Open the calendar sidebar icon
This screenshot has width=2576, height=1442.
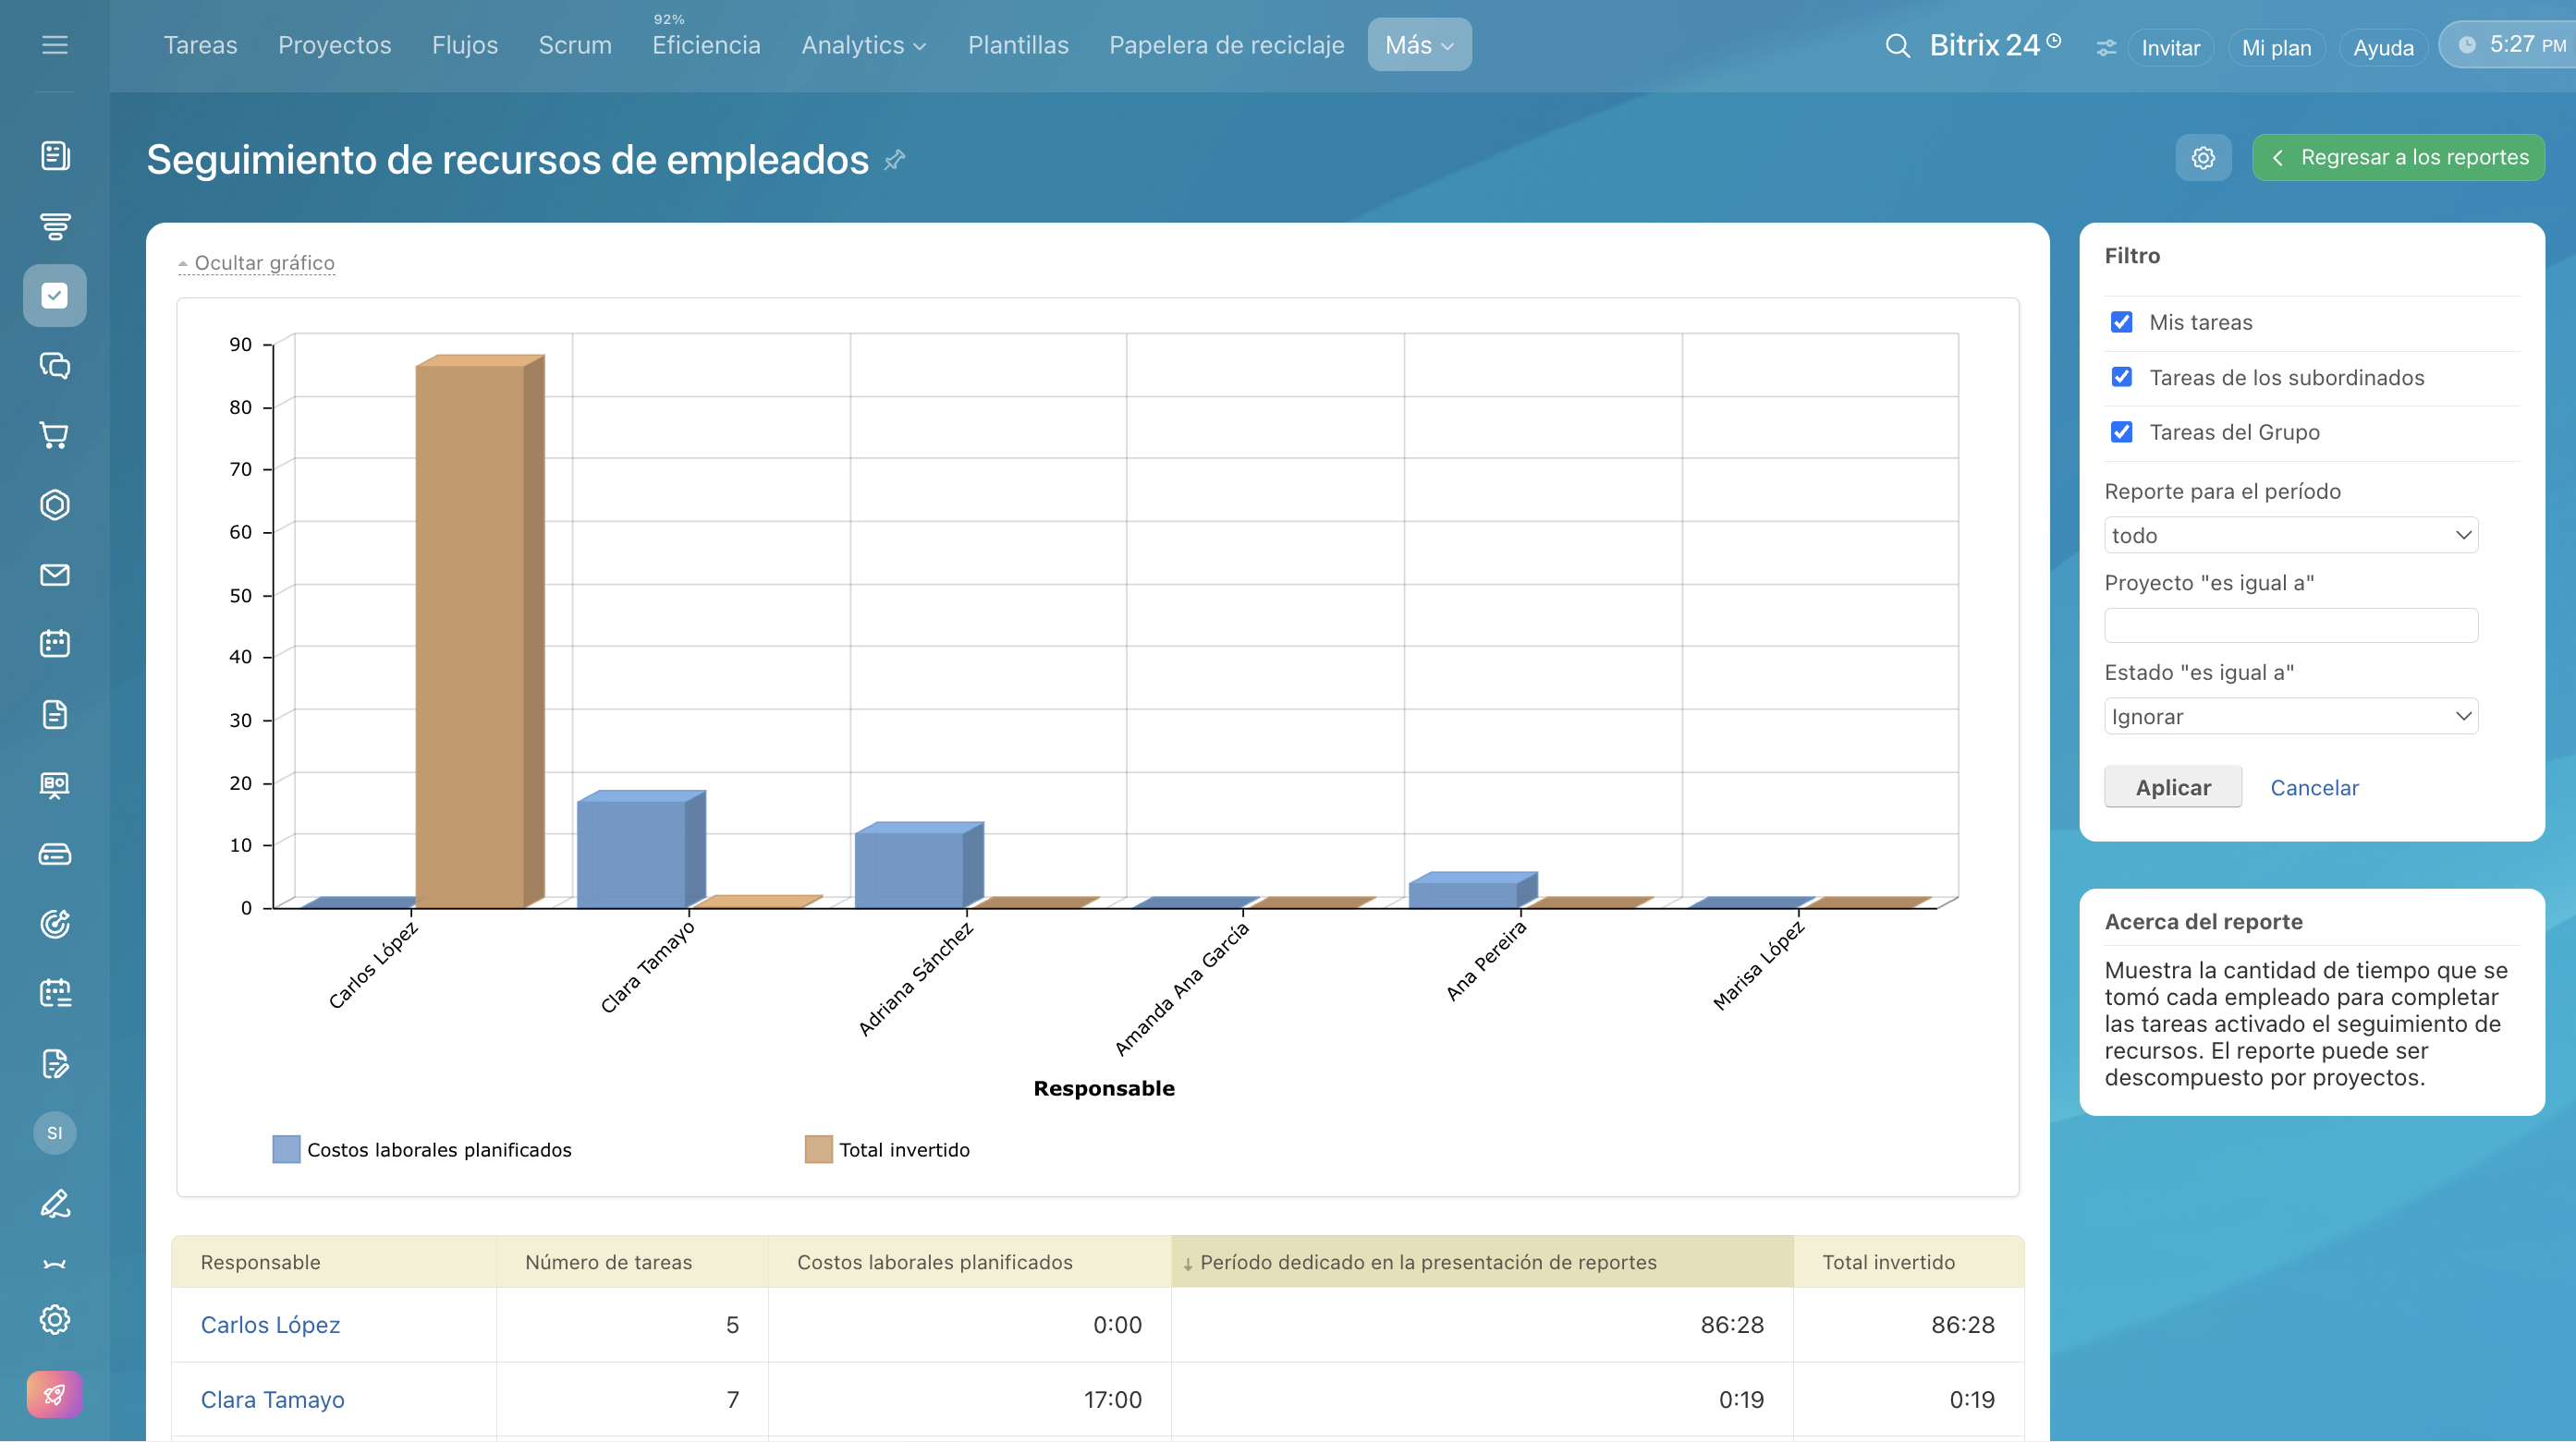tap(54, 644)
